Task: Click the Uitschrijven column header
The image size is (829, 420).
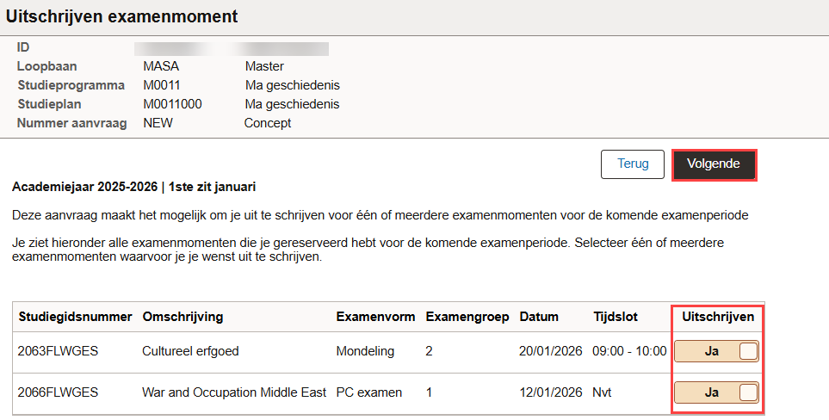Action: coord(718,317)
